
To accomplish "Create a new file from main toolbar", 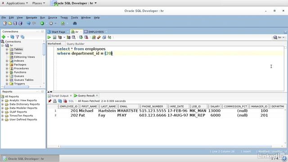I will tap(5, 23).
